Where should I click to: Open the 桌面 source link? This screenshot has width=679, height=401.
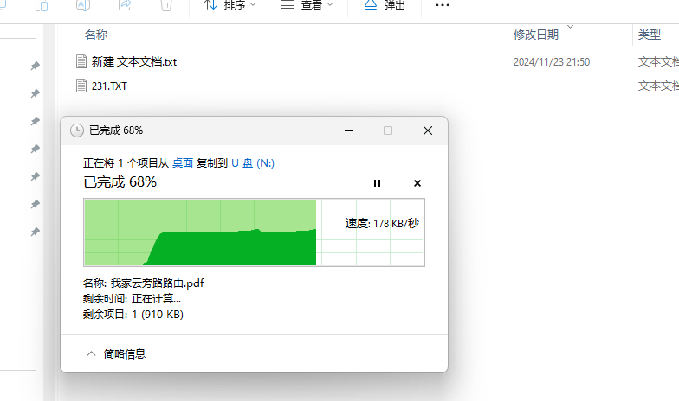pos(183,162)
